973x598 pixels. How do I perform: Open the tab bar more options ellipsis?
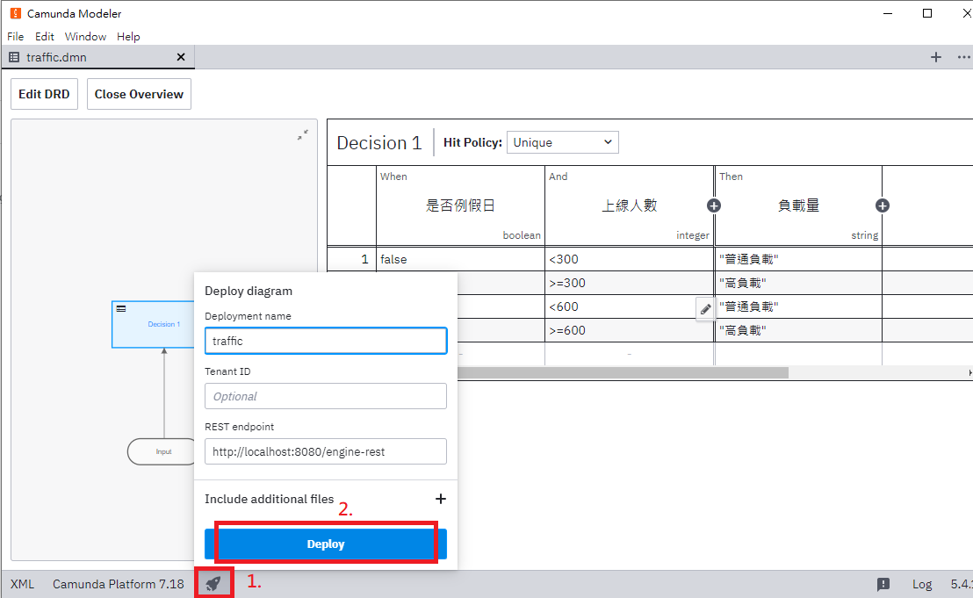(x=963, y=57)
